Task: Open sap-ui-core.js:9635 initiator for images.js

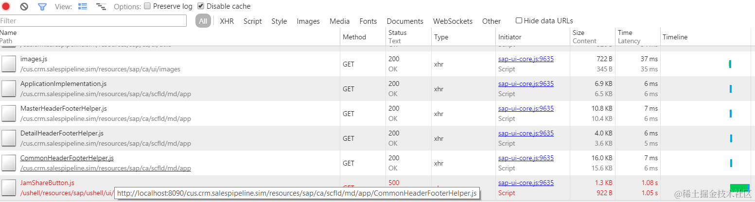Action: click(x=526, y=59)
